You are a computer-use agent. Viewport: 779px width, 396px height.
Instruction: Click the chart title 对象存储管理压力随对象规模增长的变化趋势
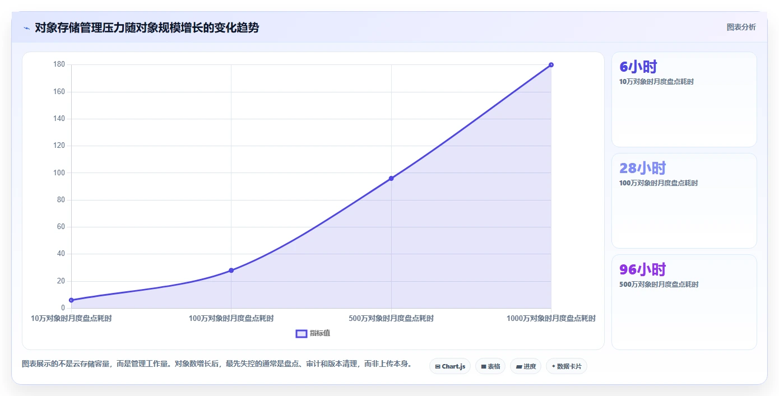(147, 27)
